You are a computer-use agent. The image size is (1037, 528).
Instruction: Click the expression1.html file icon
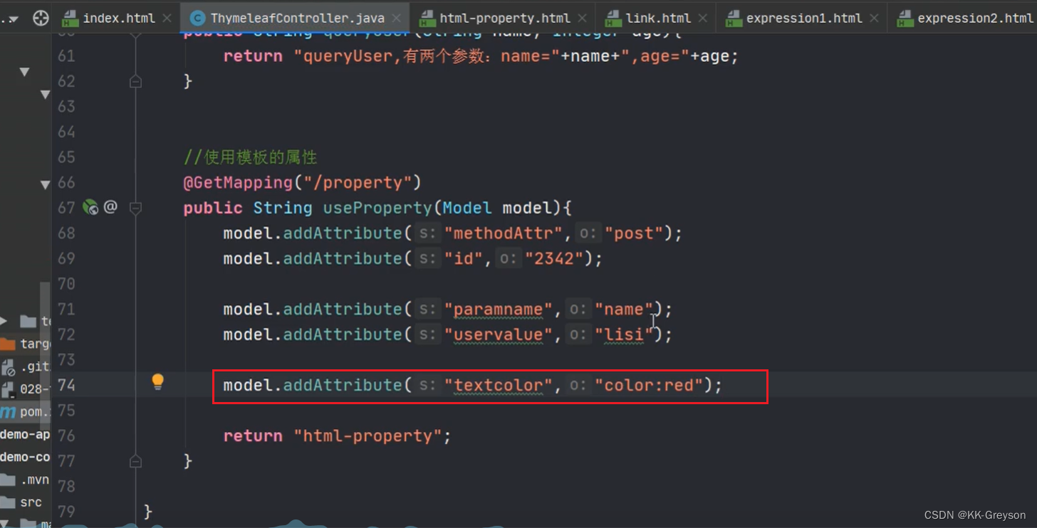pos(733,19)
